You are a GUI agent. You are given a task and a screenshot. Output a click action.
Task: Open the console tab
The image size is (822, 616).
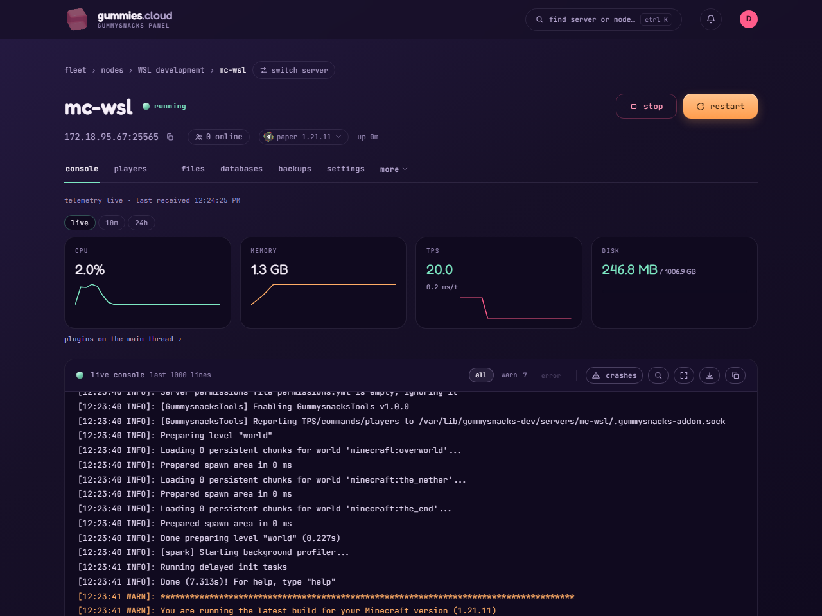click(x=82, y=169)
